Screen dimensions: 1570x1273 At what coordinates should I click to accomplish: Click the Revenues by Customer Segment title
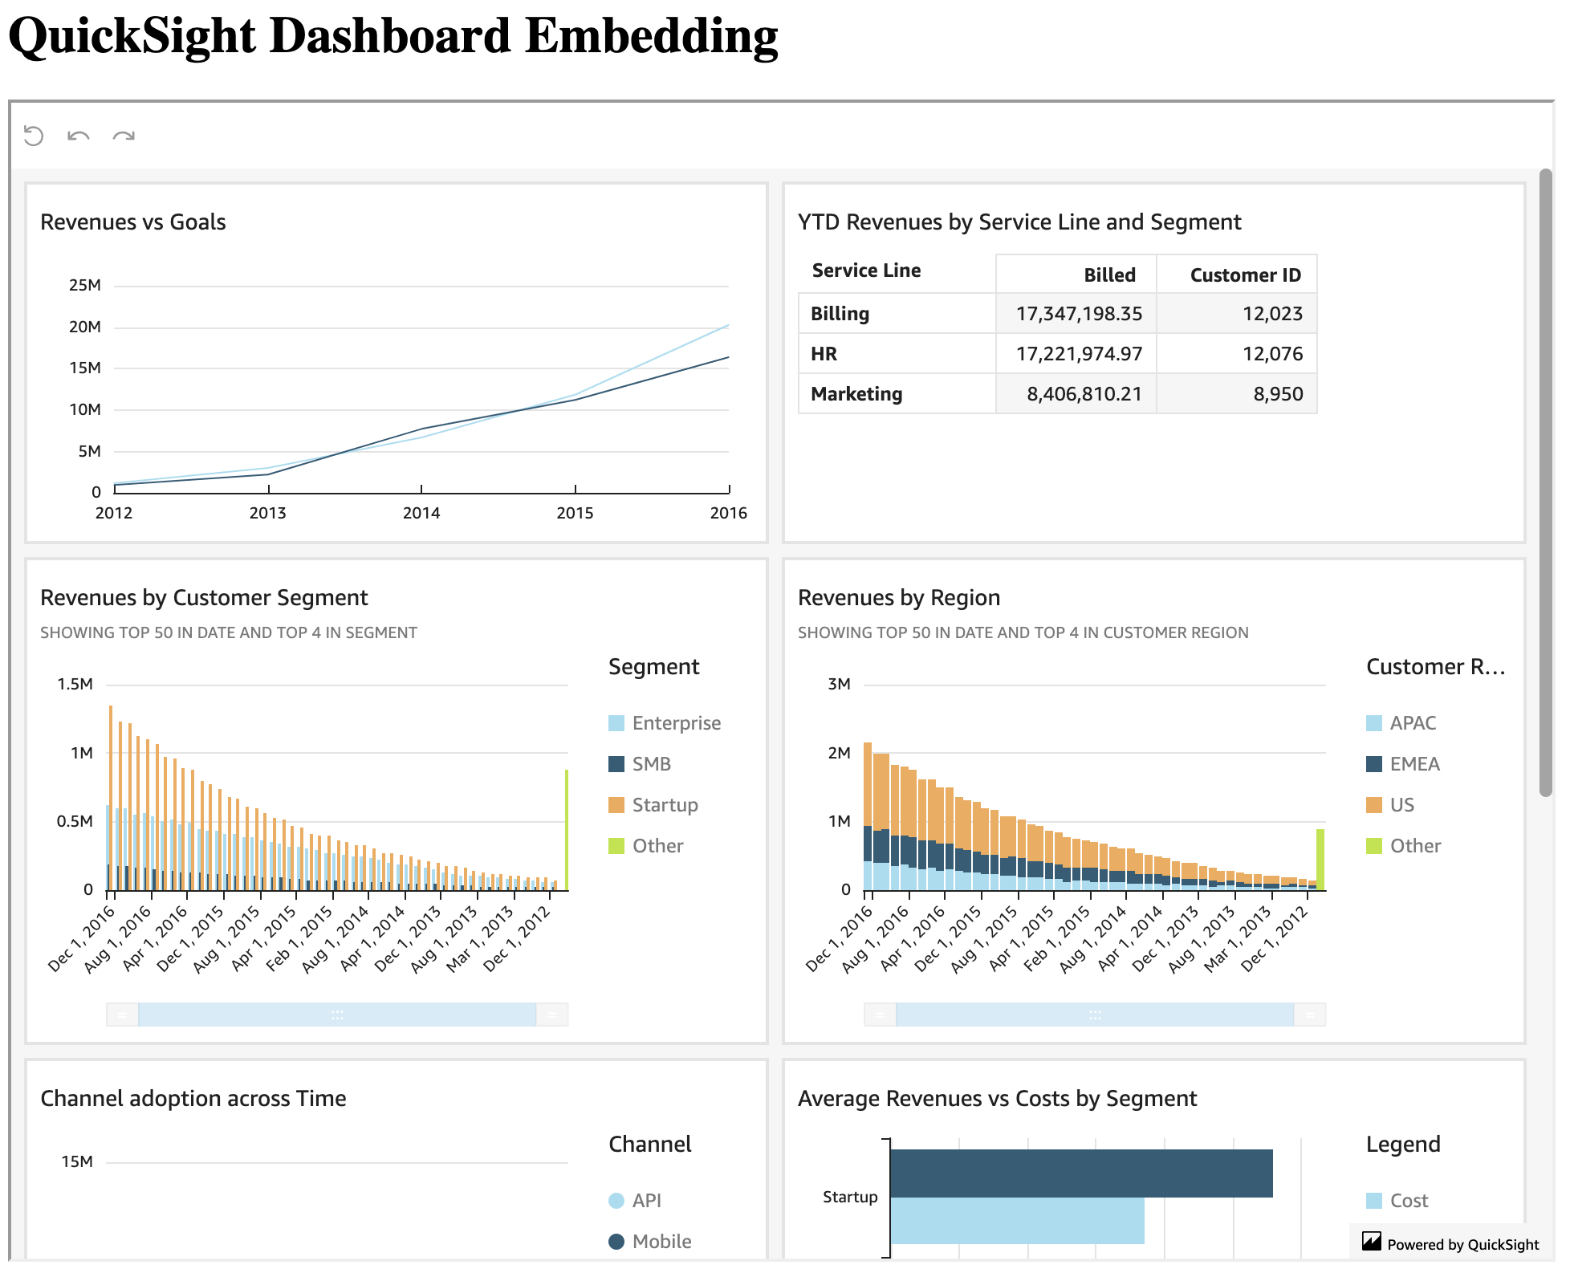pyautogui.click(x=204, y=597)
